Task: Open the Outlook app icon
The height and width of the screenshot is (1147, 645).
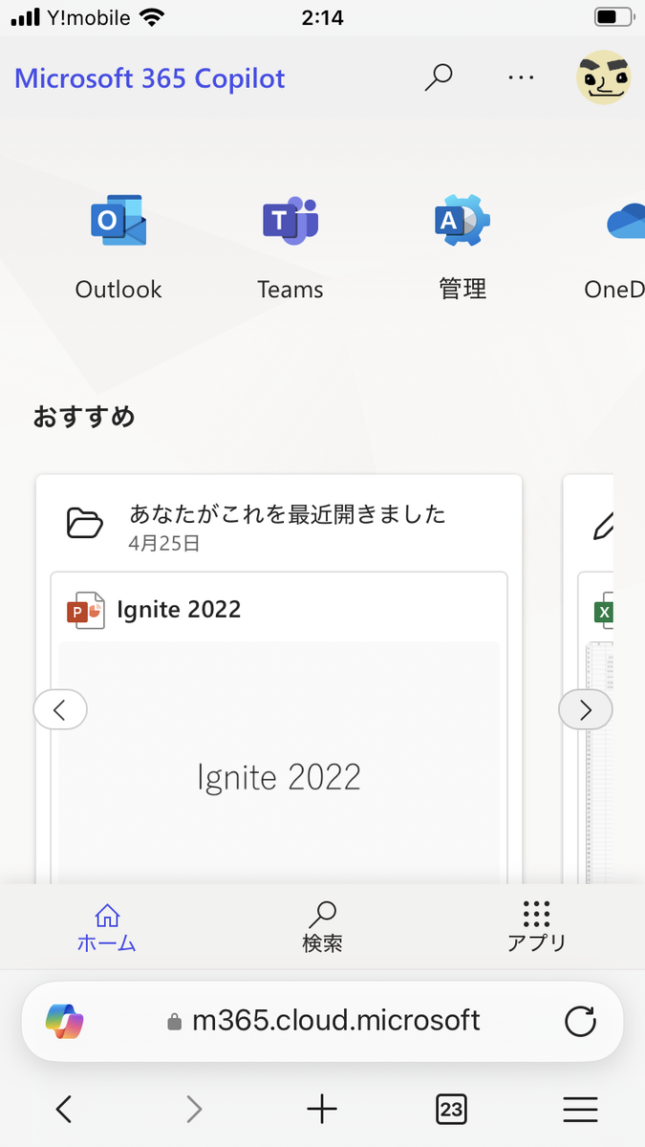Action: pos(118,220)
